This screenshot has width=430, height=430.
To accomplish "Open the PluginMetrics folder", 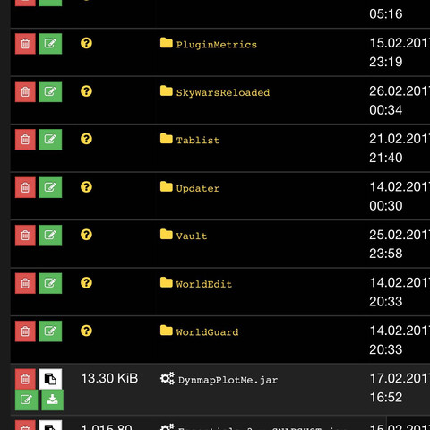I will tap(216, 45).
